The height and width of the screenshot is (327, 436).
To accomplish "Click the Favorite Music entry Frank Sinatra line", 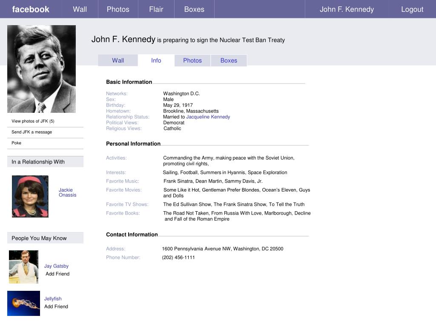I will [213, 181].
